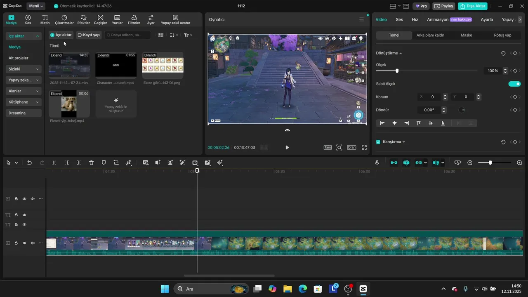Open the Efektler effects tab
528x297 pixels.
point(84,20)
